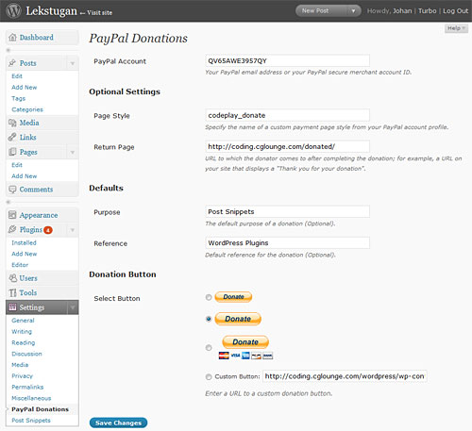Choose the Custom Button radio option
Viewport: 472px width, 431px height.
pos(209,376)
